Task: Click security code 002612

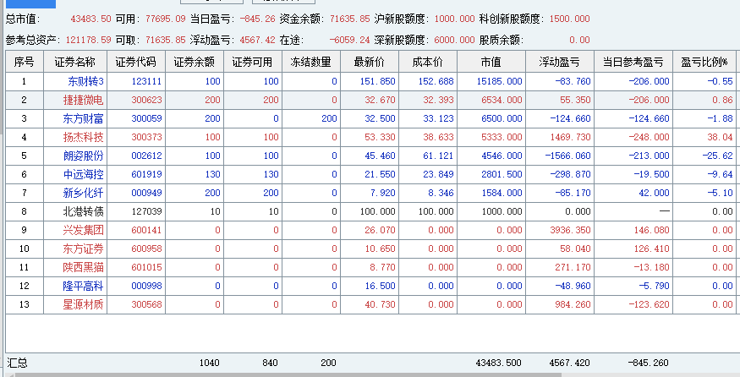Action: tap(146, 156)
